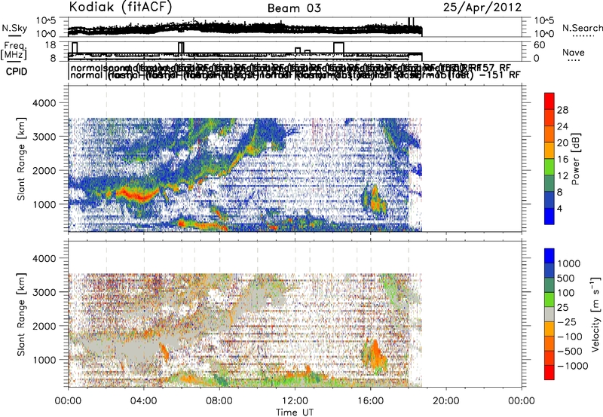The image size is (603, 417).
Task: Click the plot title Kodiak (fitACF)
Action: [x=121, y=8]
